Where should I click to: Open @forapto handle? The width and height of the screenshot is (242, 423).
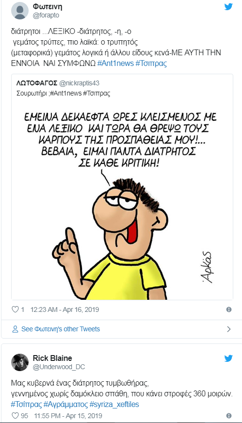click(x=46, y=16)
